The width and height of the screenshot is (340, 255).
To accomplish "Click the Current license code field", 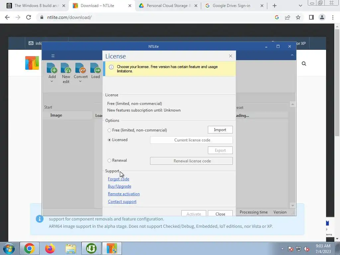I will [x=191, y=140].
